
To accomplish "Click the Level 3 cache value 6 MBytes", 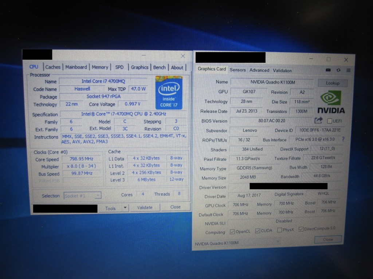I will (x=146, y=179).
